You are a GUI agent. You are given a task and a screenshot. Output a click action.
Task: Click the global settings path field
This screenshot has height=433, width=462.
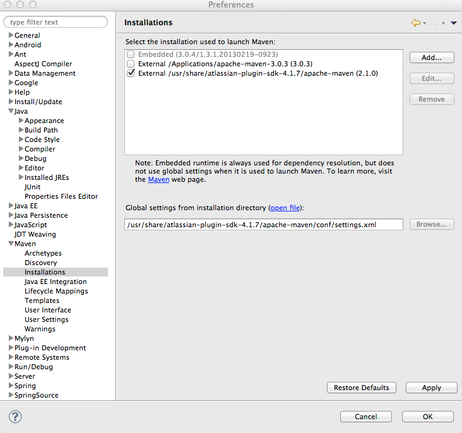point(264,225)
